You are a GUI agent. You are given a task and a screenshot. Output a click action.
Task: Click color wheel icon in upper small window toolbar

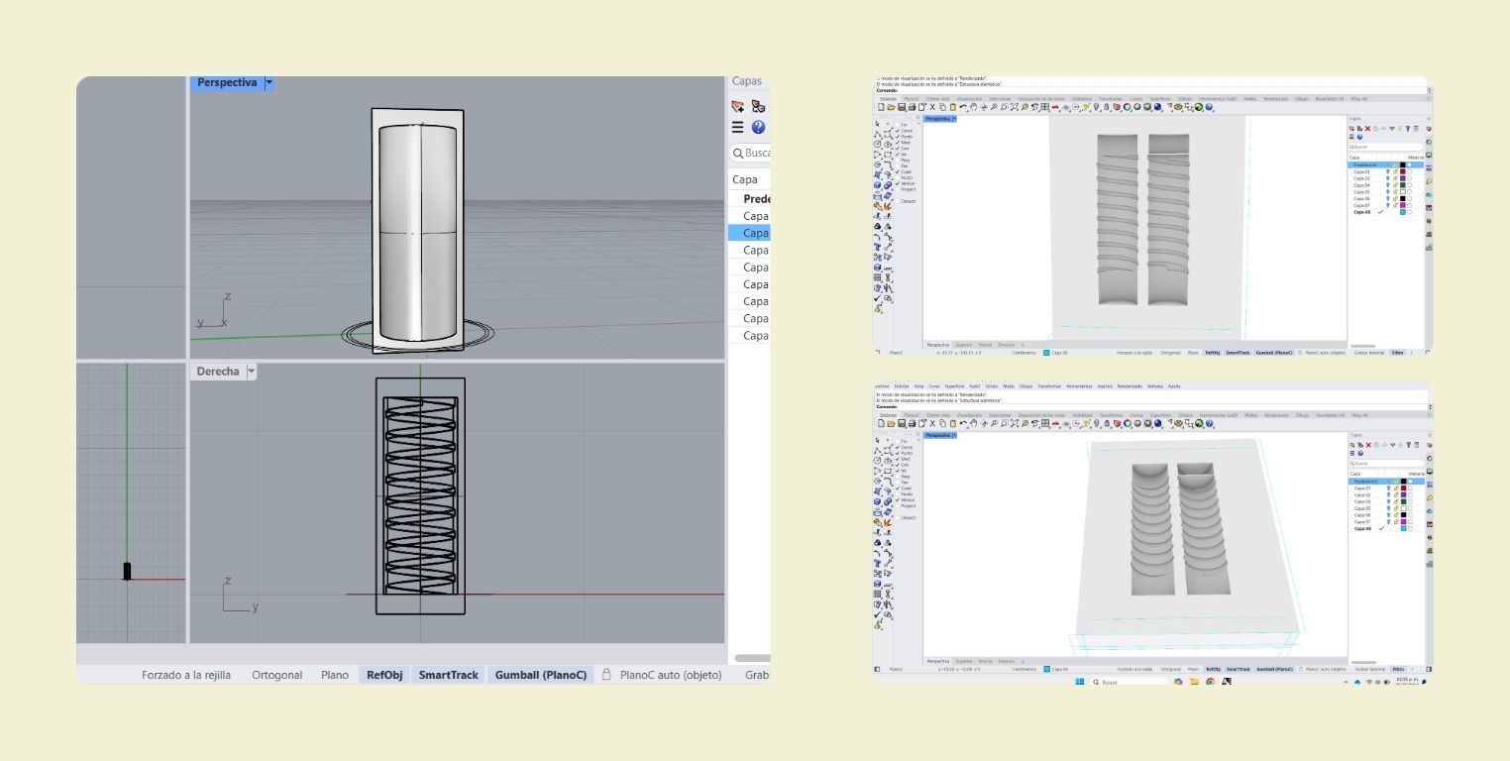click(x=1128, y=107)
